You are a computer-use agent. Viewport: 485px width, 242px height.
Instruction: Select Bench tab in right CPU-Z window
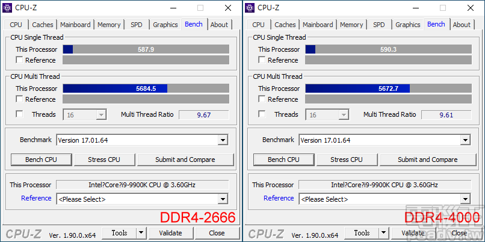click(x=436, y=24)
